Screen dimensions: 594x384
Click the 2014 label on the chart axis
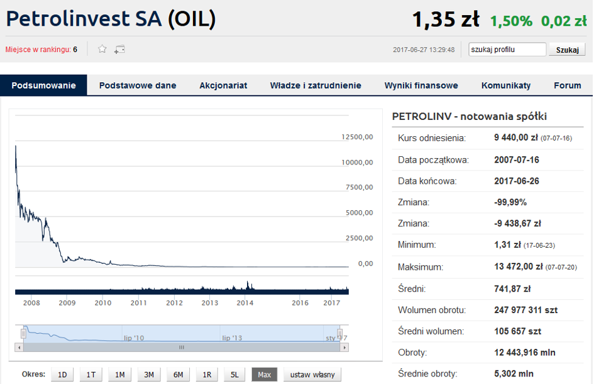pos(245,302)
